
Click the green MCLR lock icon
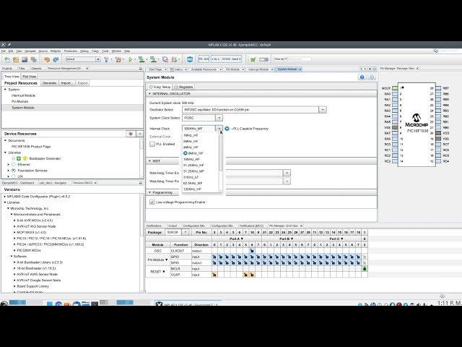coord(365,269)
